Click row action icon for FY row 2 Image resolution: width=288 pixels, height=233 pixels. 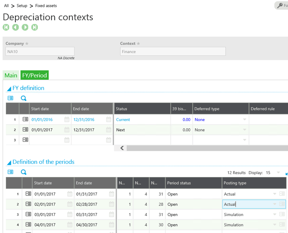[x=25, y=130]
